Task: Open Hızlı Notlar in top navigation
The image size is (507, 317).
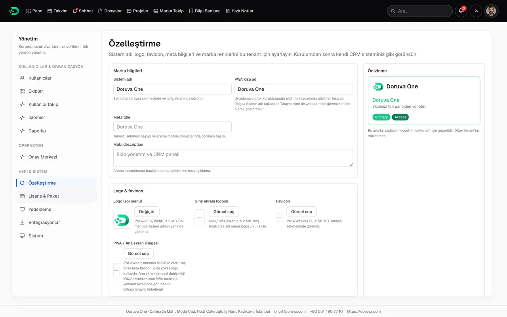Action: point(239,11)
